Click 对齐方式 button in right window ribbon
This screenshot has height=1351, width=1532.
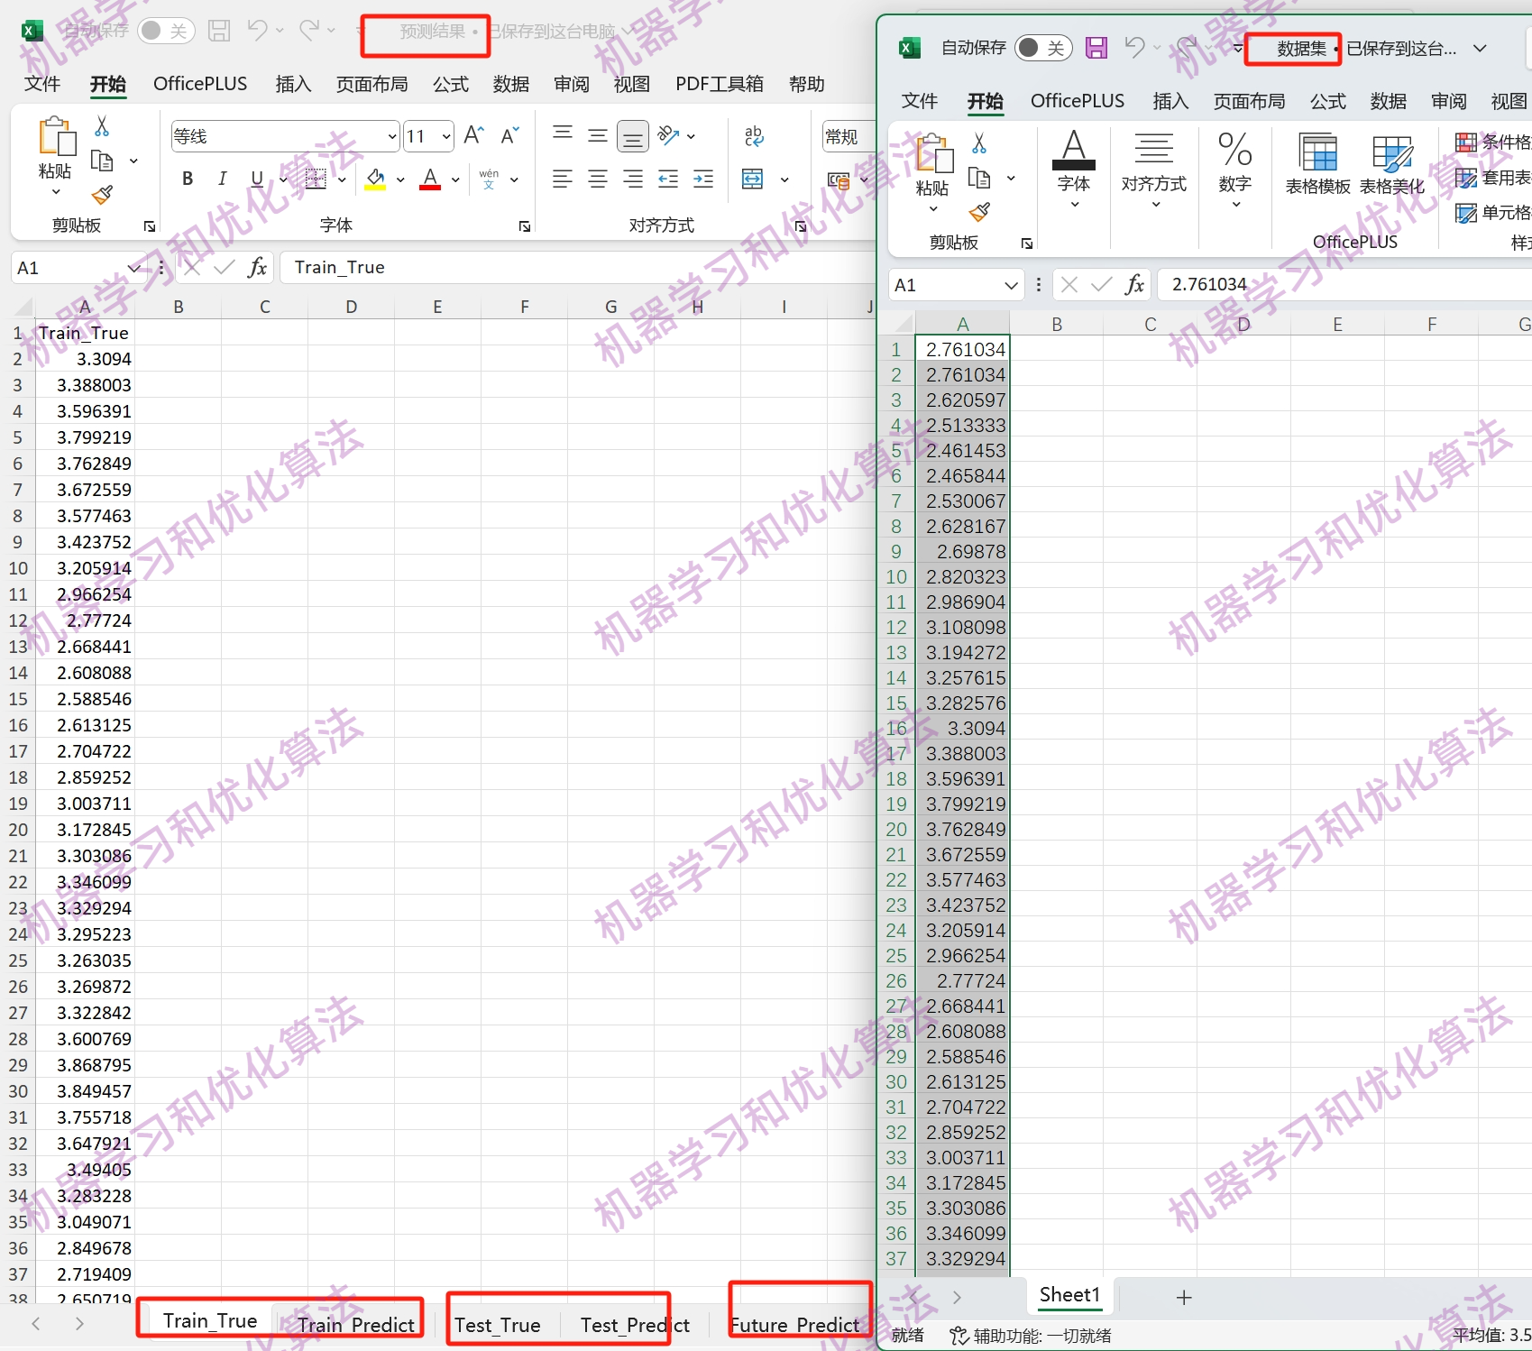tap(1154, 170)
